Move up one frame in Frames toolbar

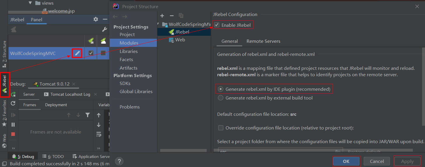click(69, 115)
